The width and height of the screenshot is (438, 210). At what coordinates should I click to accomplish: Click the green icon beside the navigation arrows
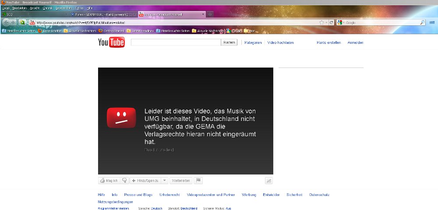tap(22, 23)
